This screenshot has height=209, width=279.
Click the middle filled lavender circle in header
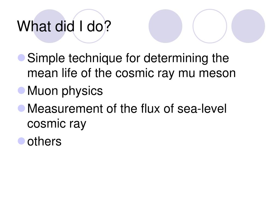point(165,26)
